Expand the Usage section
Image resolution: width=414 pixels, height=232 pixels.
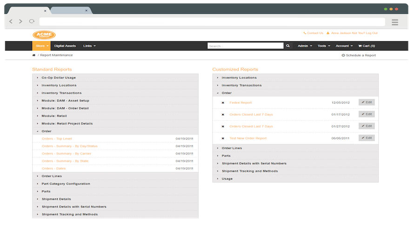click(x=295, y=179)
